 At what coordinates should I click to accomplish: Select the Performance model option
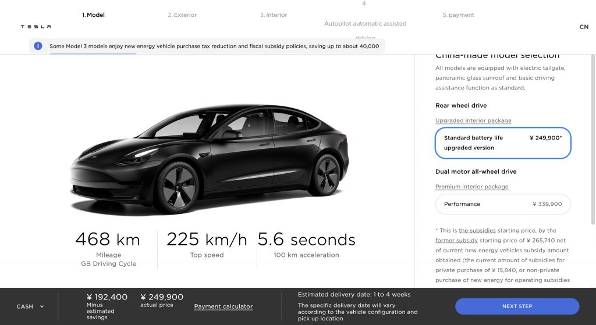tap(503, 204)
